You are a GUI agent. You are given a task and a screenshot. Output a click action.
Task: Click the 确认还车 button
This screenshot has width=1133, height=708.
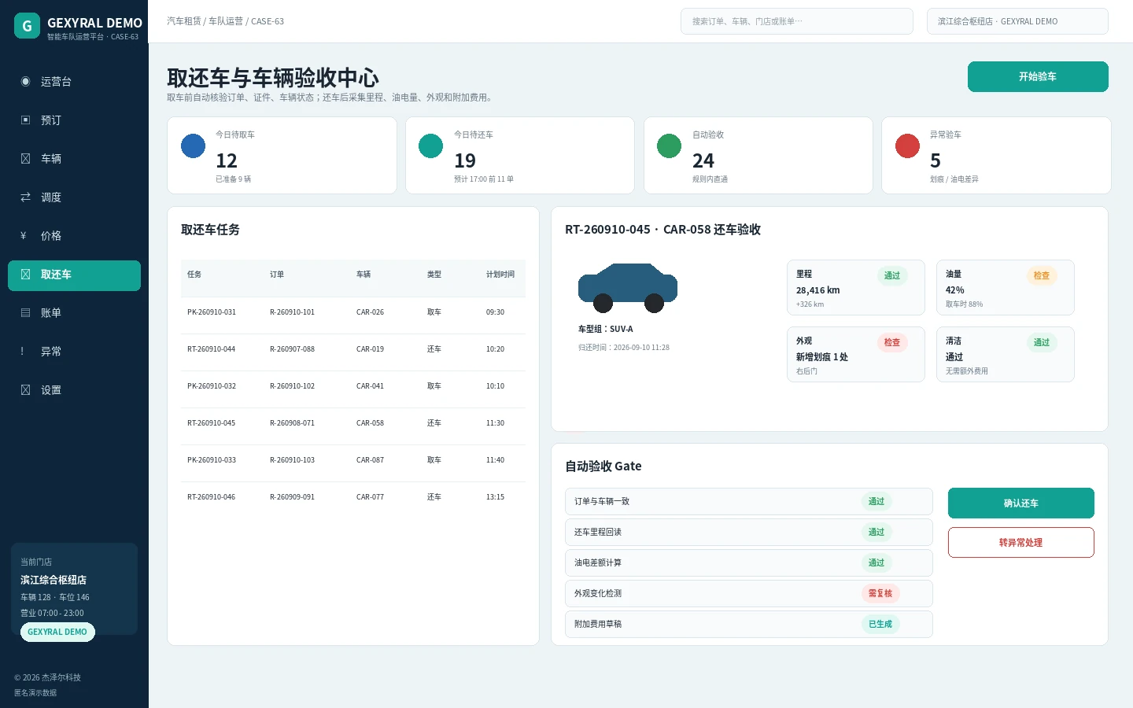tap(1021, 503)
